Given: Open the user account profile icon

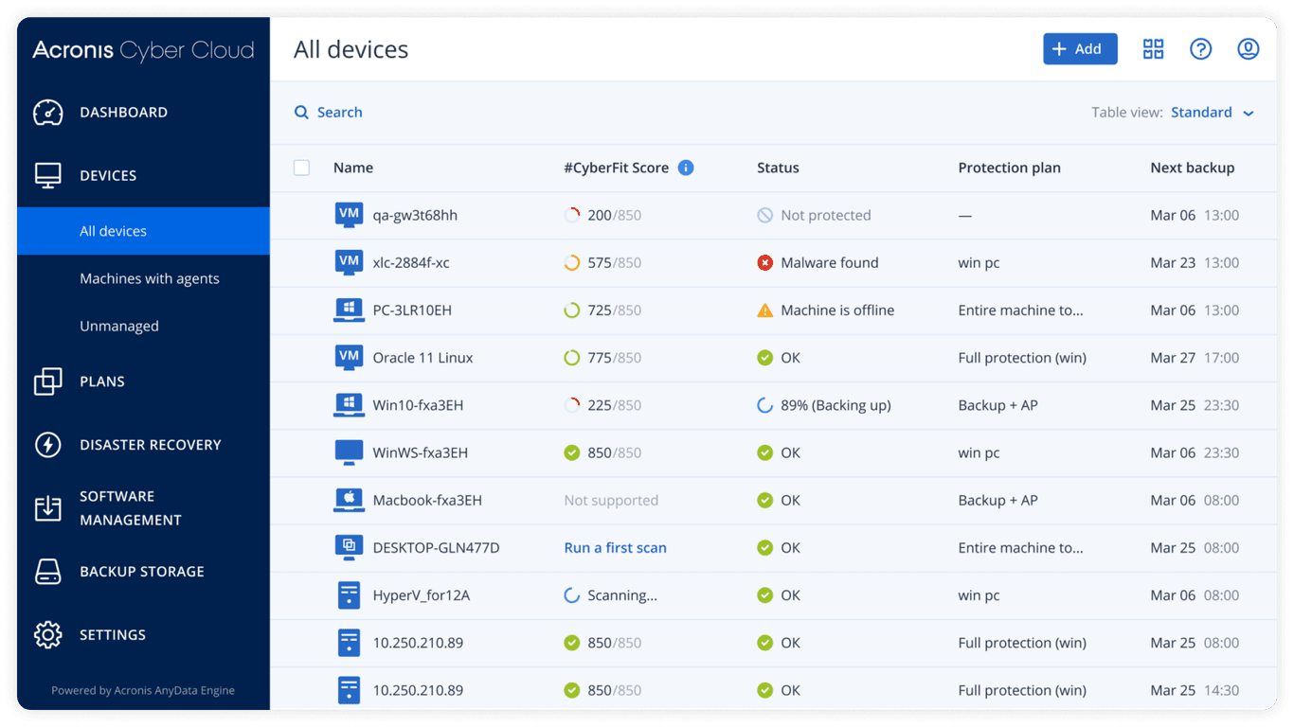Looking at the screenshot, I should coord(1248,49).
